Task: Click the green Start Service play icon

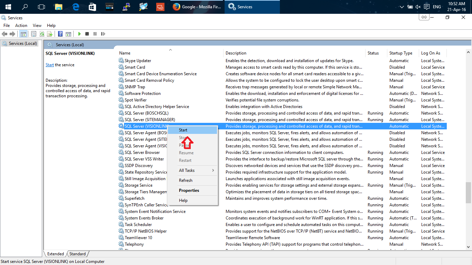Action: [79, 34]
